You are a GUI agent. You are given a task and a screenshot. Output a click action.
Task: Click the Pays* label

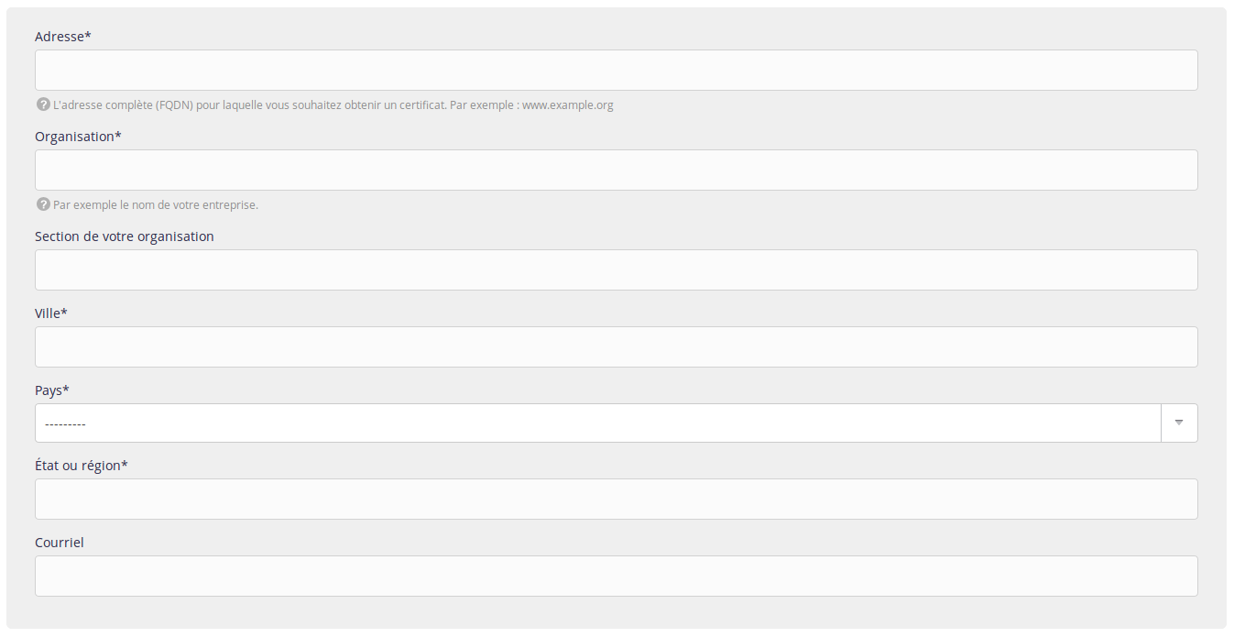tap(52, 390)
